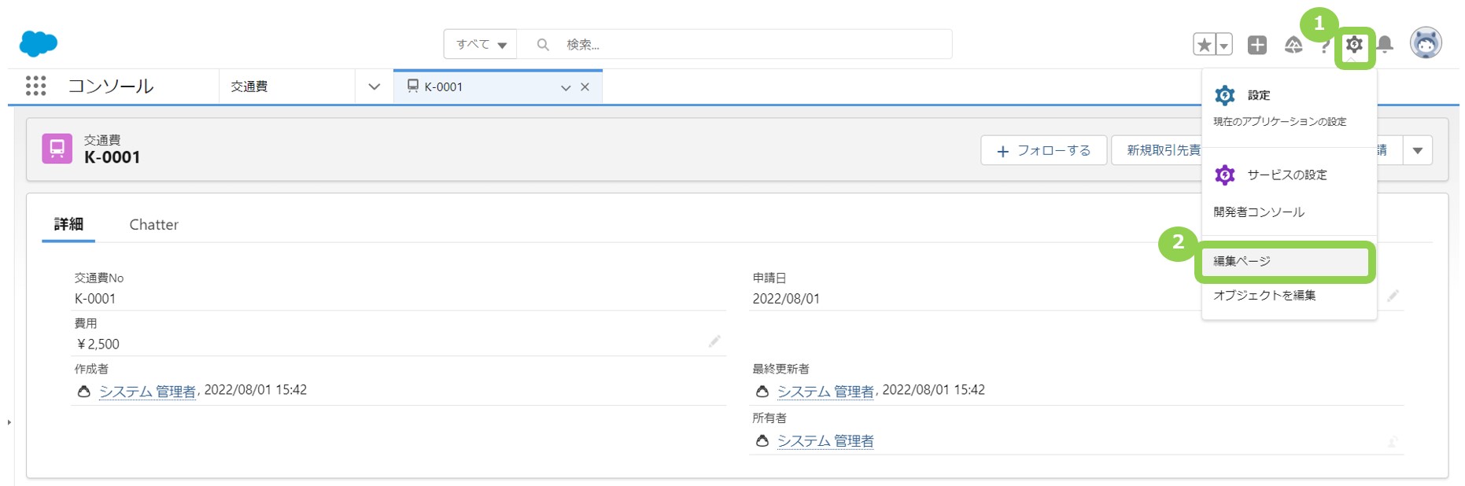Select 編集ページ from setup menu

[1242, 261]
